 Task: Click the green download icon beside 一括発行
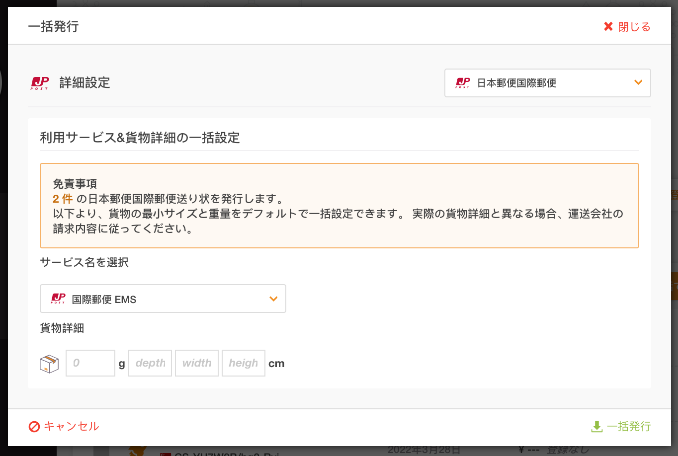click(x=596, y=427)
